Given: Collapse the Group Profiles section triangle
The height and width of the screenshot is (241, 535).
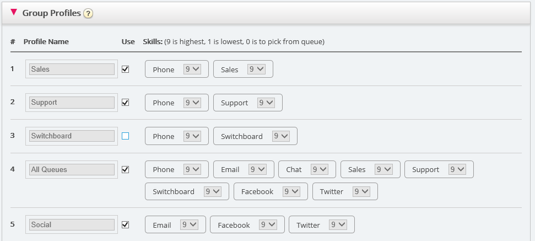Looking at the screenshot, I should click(14, 12).
